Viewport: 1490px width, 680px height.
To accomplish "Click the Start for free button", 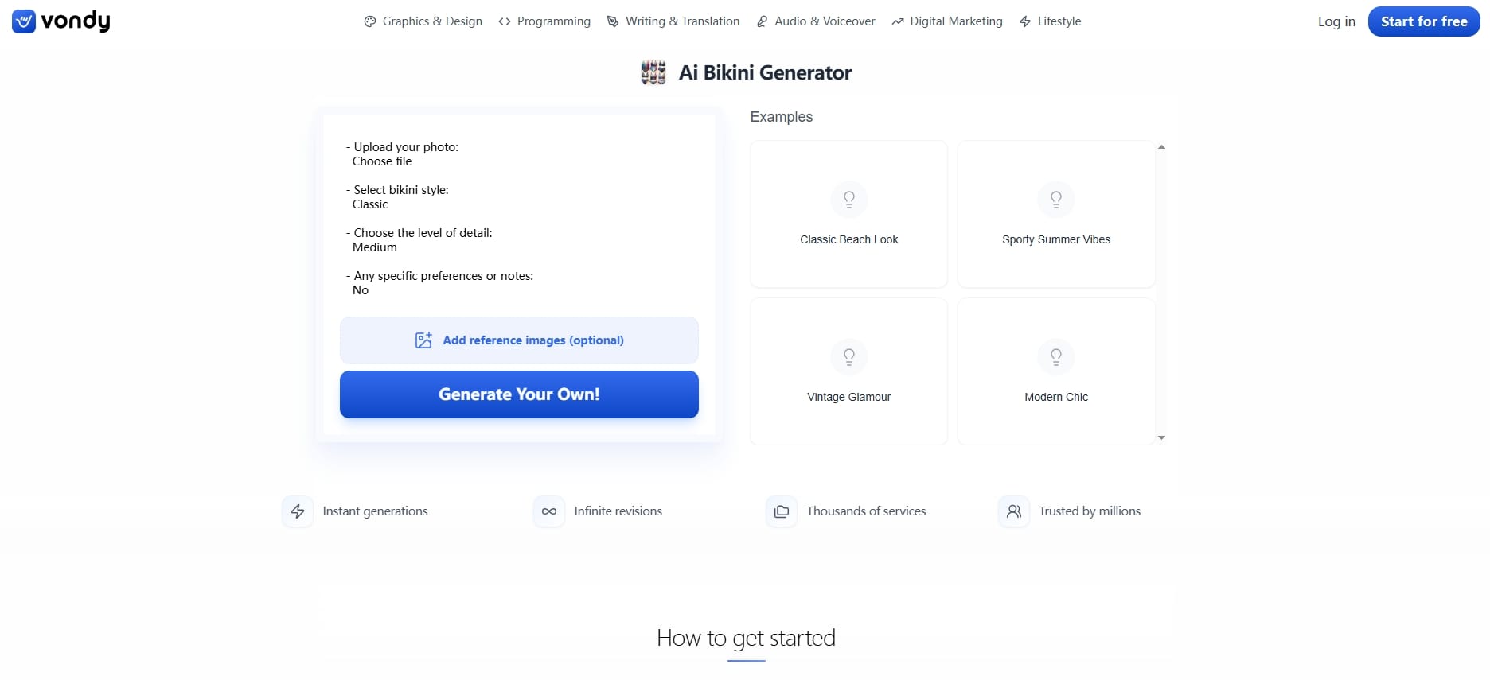I will pyautogui.click(x=1424, y=21).
